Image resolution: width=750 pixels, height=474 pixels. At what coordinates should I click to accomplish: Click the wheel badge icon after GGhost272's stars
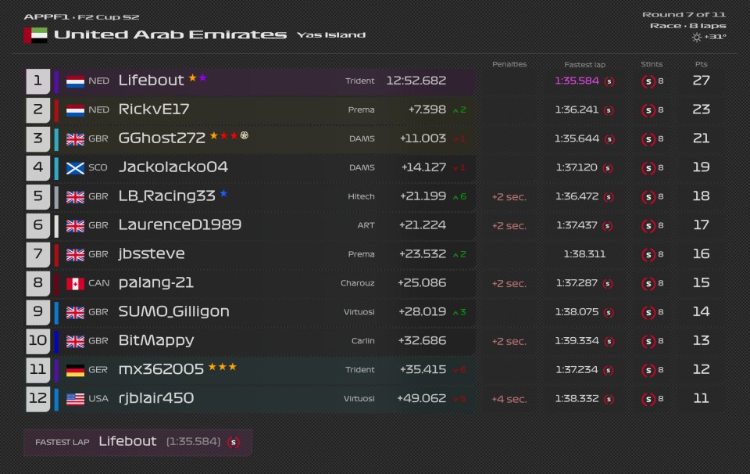pos(245,135)
